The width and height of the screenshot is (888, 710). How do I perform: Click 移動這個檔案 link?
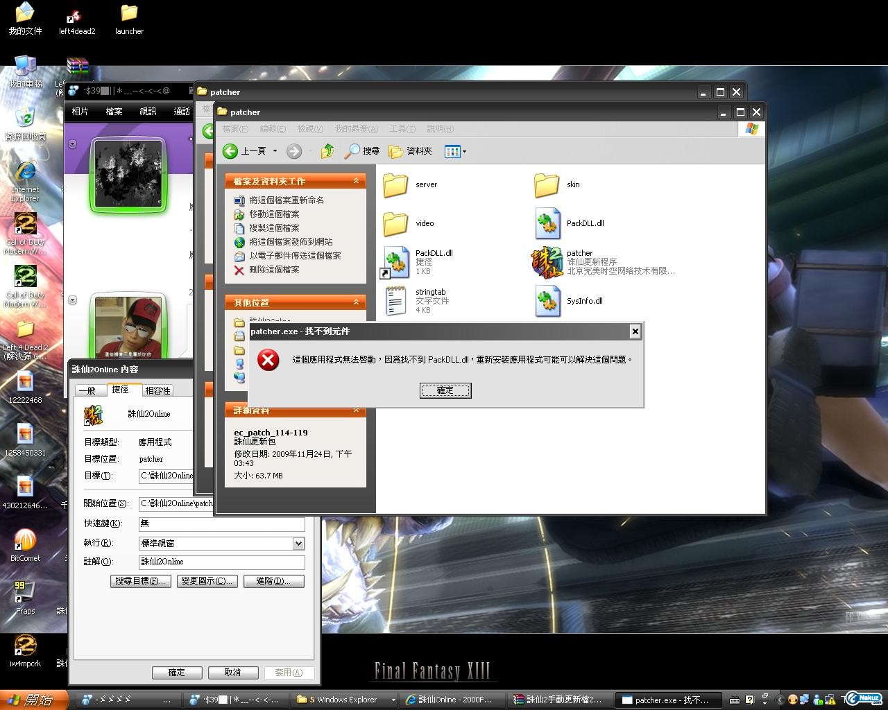click(x=275, y=214)
